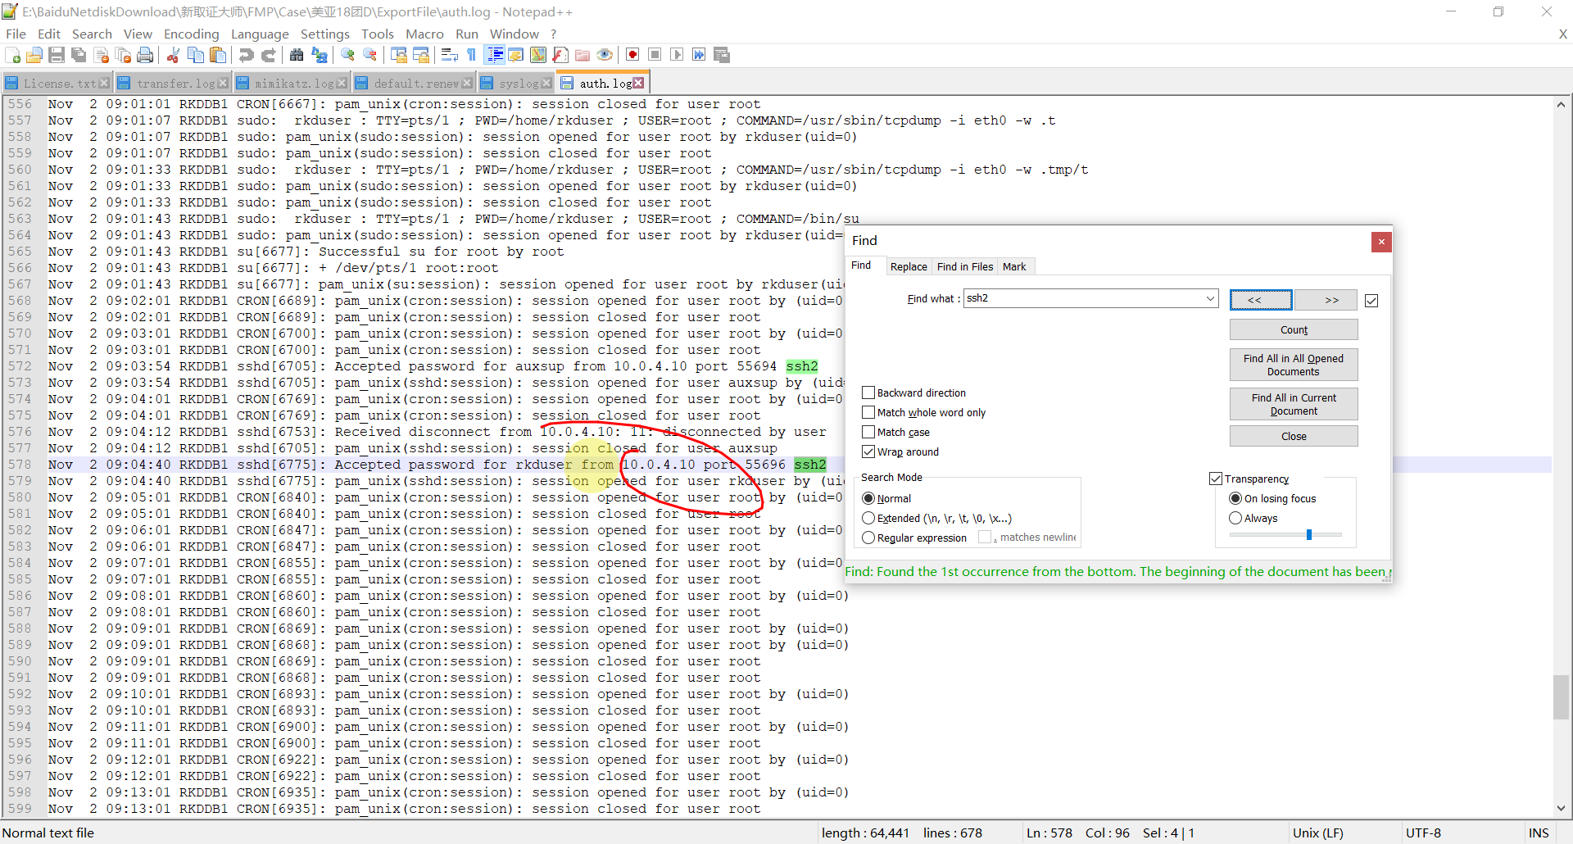The height and width of the screenshot is (844, 1573).
Task: Expand the Find what history dropdown
Action: pos(1210,298)
